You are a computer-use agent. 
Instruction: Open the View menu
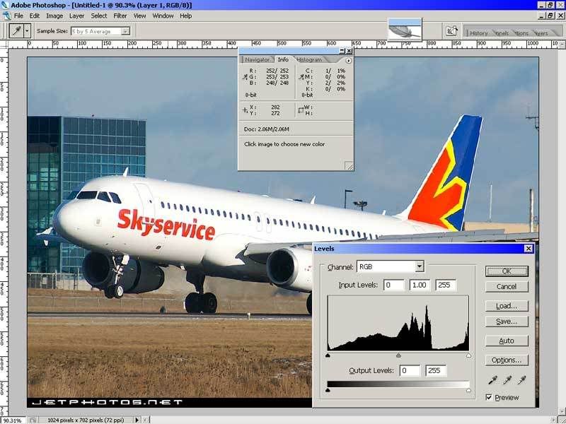(x=139, y=16)
